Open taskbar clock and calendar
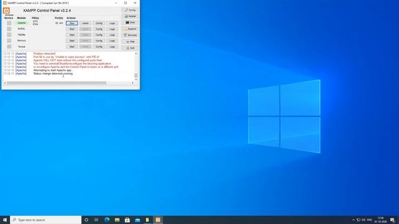 click(380, 220)
